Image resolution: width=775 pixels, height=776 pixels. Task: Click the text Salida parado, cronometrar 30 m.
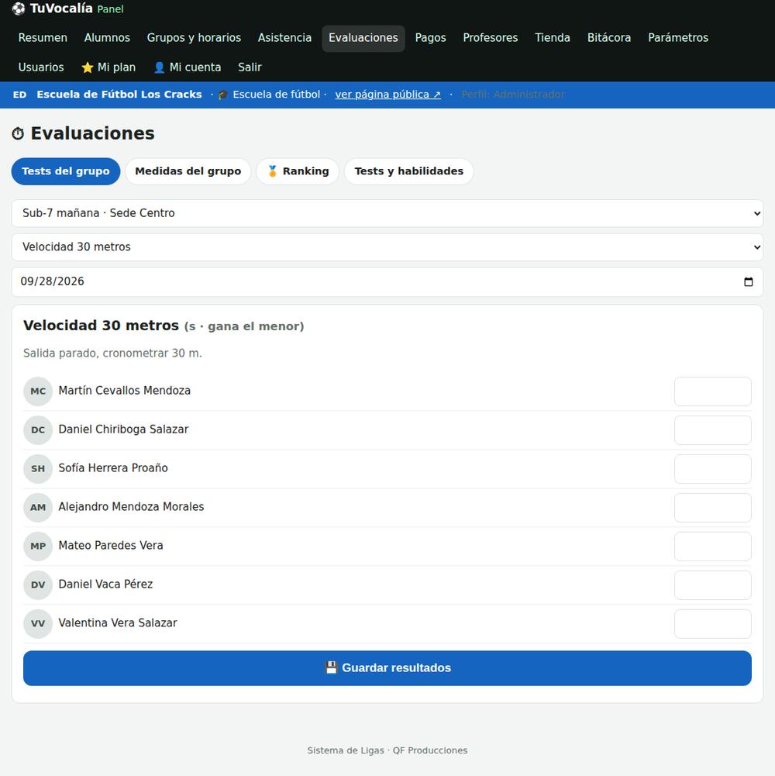[x=113, y=354]
